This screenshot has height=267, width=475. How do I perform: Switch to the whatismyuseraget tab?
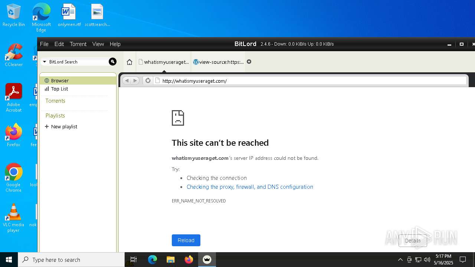click(164, 62)
